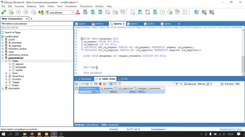The height and width of the screenshot is (137, 245).
Task: Expand the Views node
Action: click(6, 73)
